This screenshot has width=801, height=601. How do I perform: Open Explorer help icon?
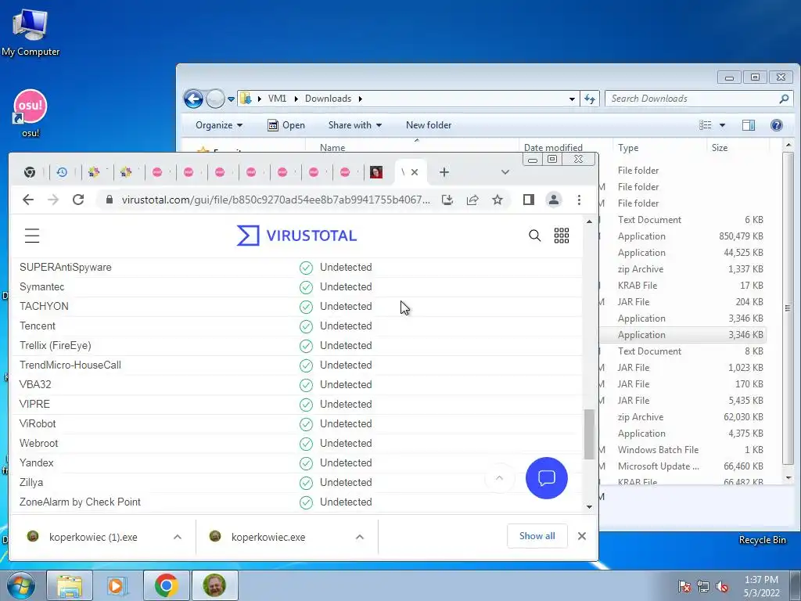click(x=777, y=125)
